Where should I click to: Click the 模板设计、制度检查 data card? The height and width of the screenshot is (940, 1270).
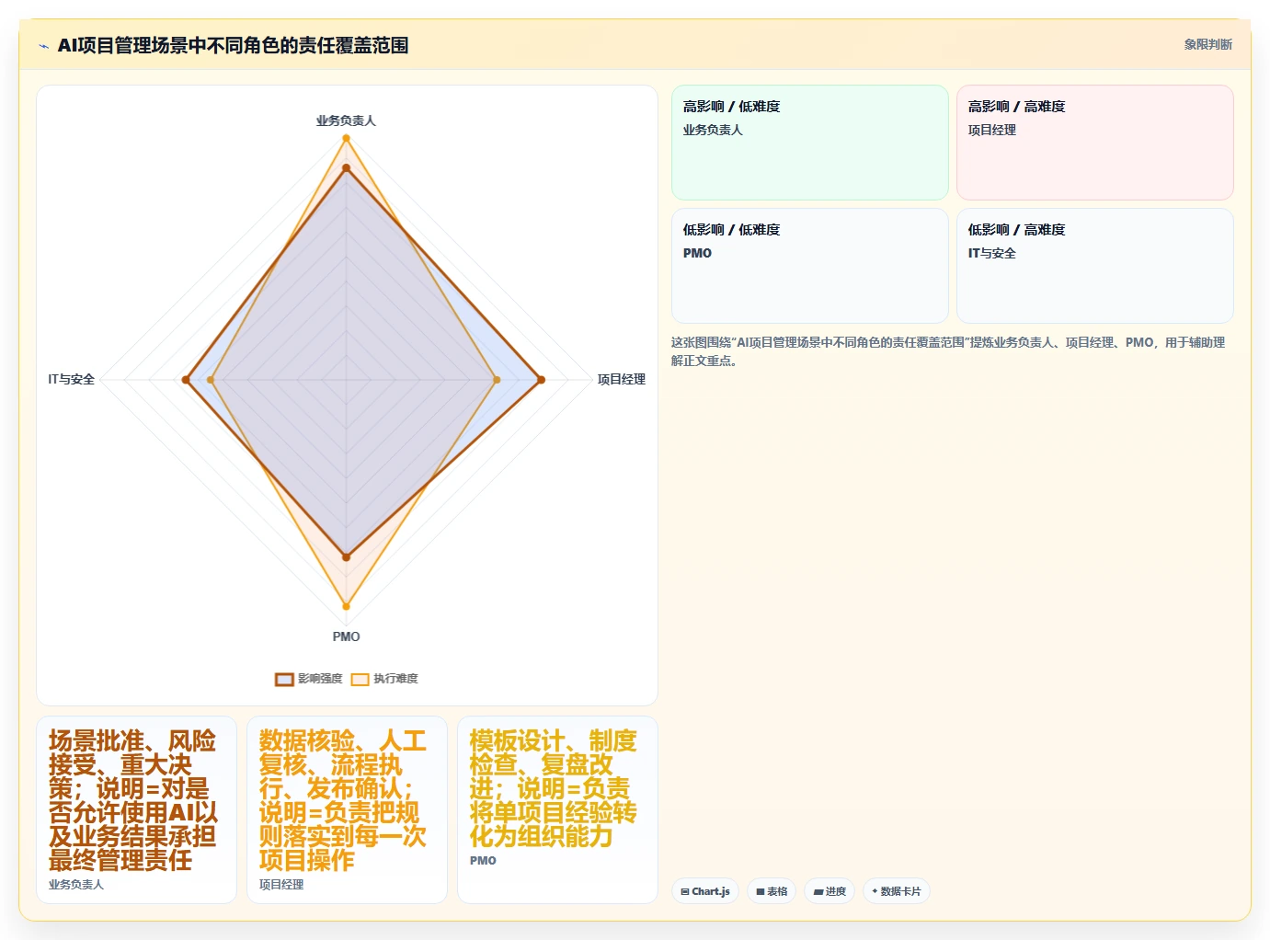pos(557,809)
